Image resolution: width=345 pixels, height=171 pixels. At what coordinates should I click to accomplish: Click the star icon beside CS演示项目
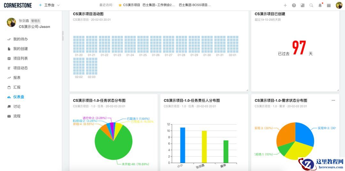coord(120,5)
